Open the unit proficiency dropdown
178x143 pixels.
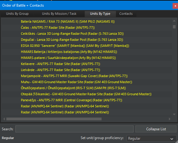click(x=151, y=138)
